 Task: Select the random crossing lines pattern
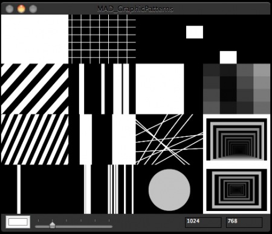click(169, 139)
